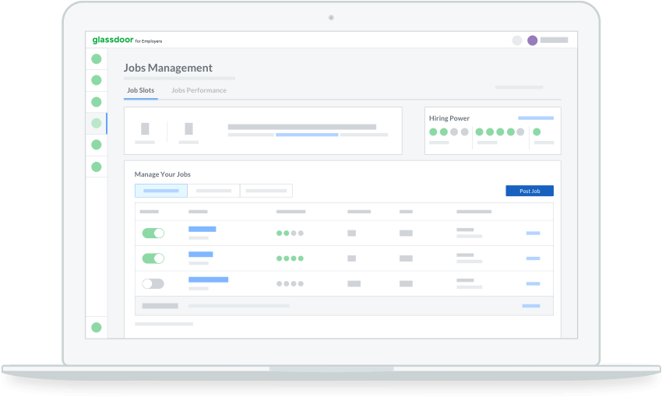Open the sixth green sidebar icon from top

point(97,167)
